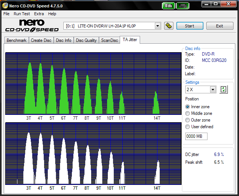The image size is (239, 196).
Task: Click the 0000 MB position input field
Action: click(x=196, y=136)
